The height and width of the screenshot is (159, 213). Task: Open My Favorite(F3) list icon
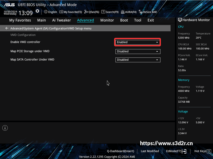pyautogui.click(x=61, y=12)
